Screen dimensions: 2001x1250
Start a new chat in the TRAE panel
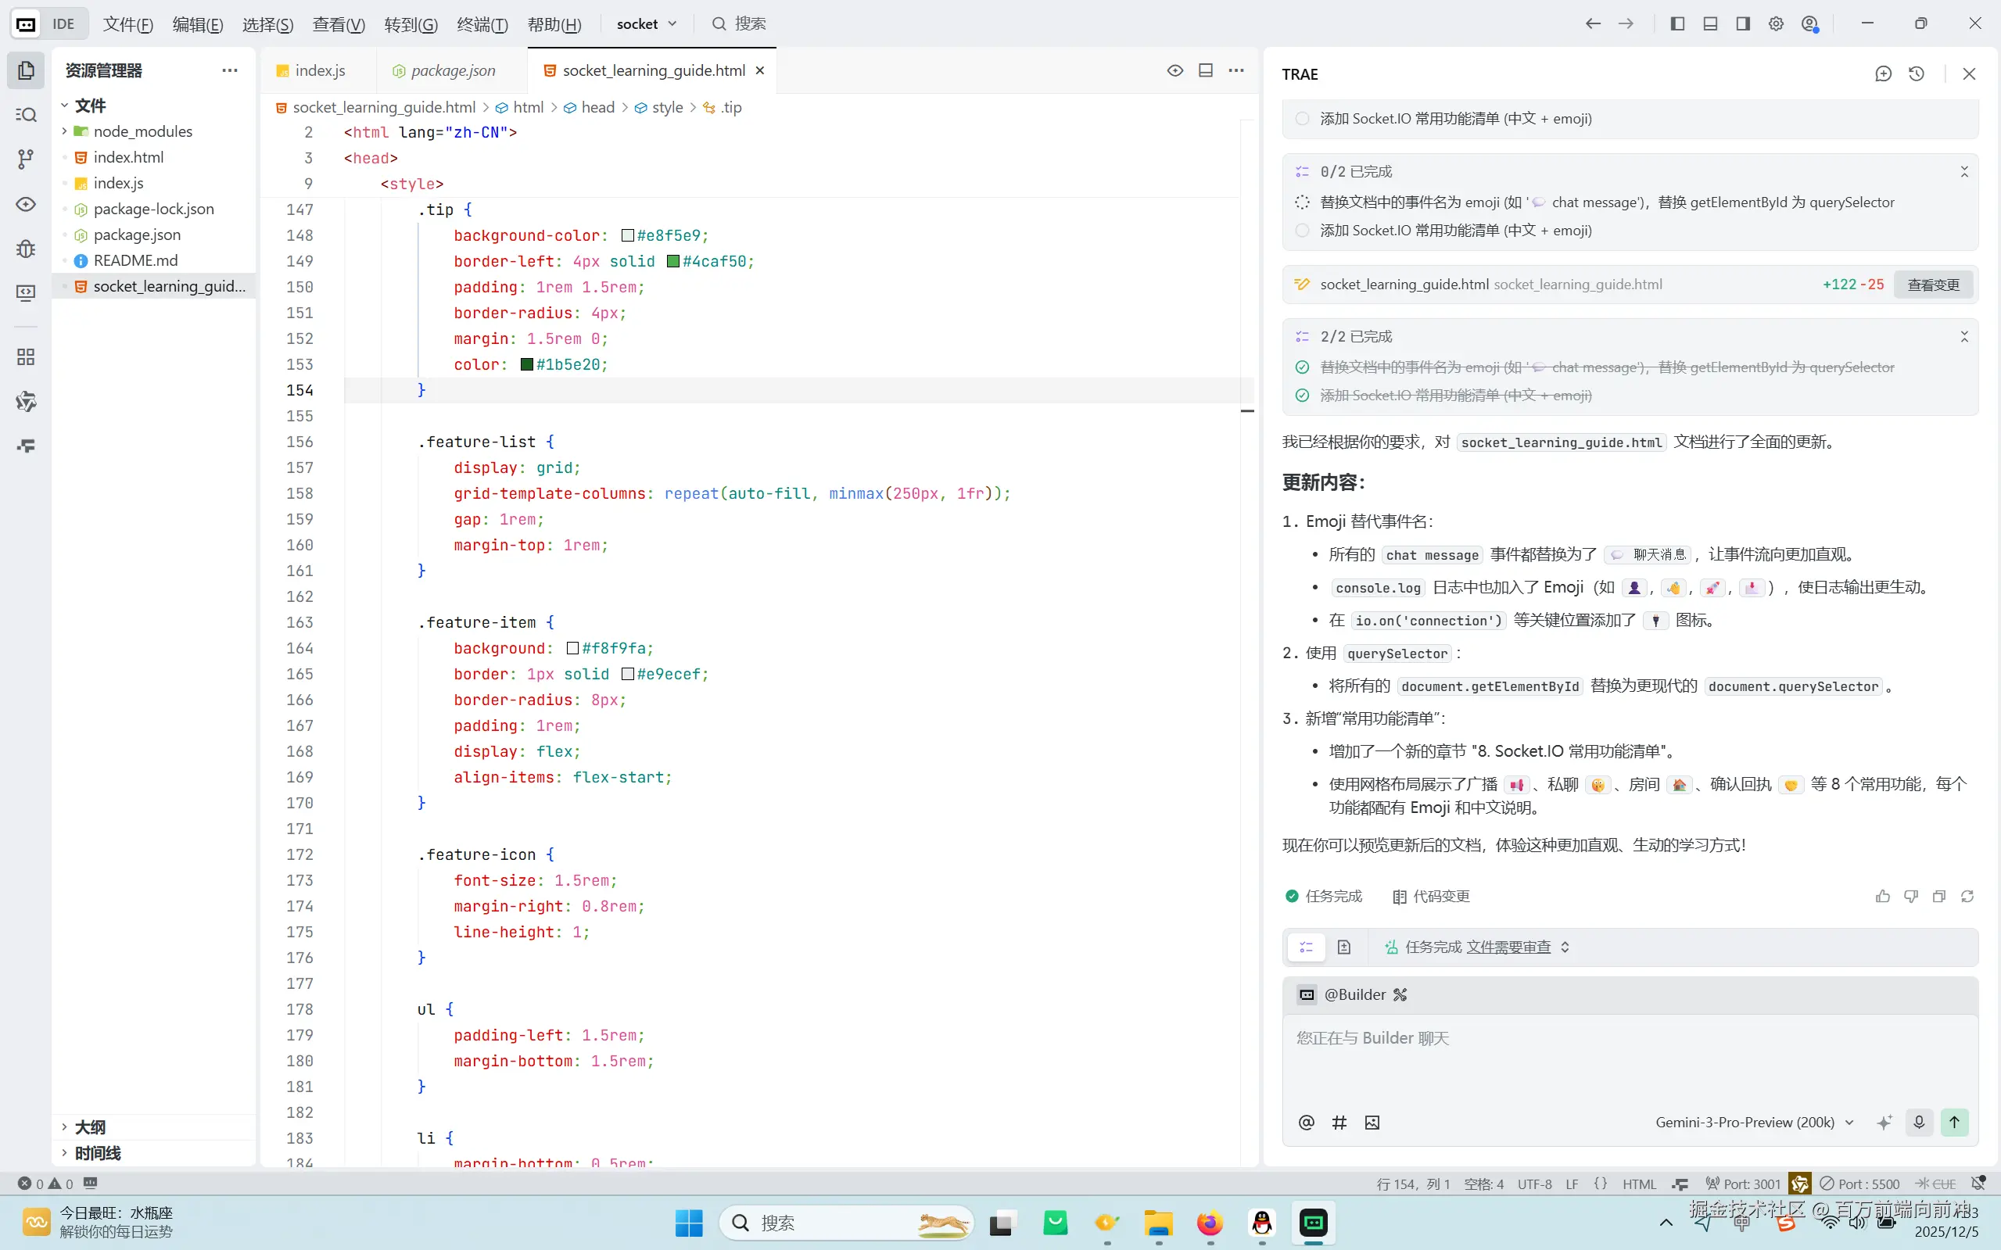pyautogui.click(x=1883, y=73)
